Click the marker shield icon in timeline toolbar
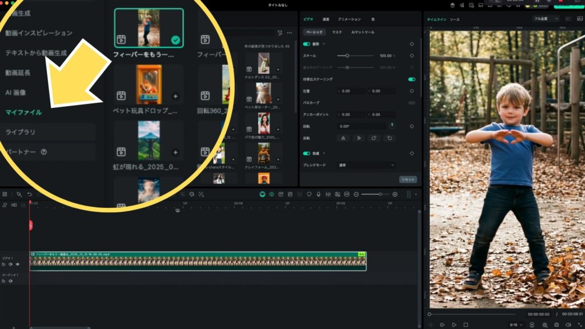This screenshot has height=329, width=585. point(309,194)
